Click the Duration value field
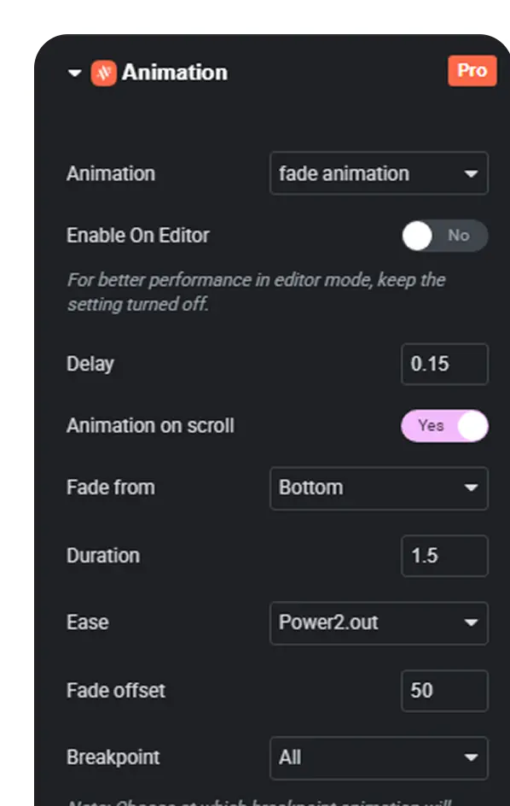 click(x=445, y=556)
